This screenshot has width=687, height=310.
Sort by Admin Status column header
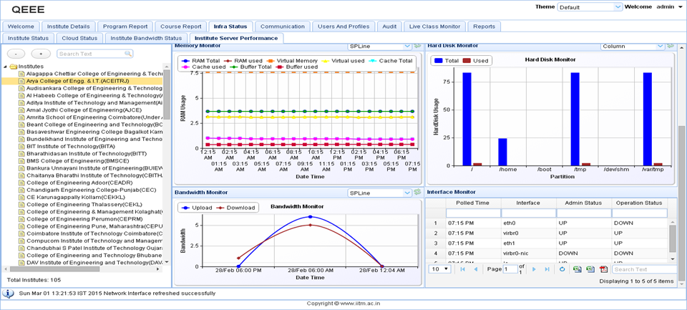[x=584, y=203]
